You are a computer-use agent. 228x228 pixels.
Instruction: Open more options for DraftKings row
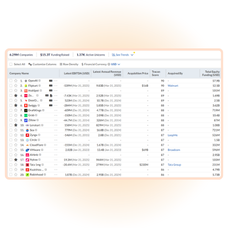(56, 110)
